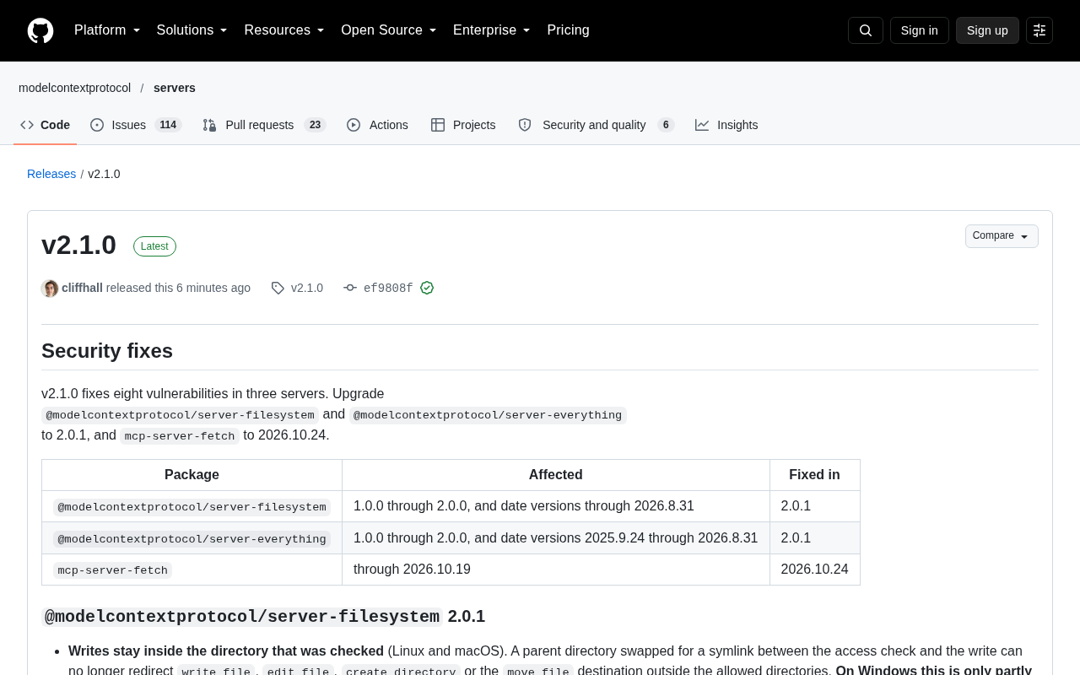
Task: Open commit ef9808f
Action: (378, 288)
